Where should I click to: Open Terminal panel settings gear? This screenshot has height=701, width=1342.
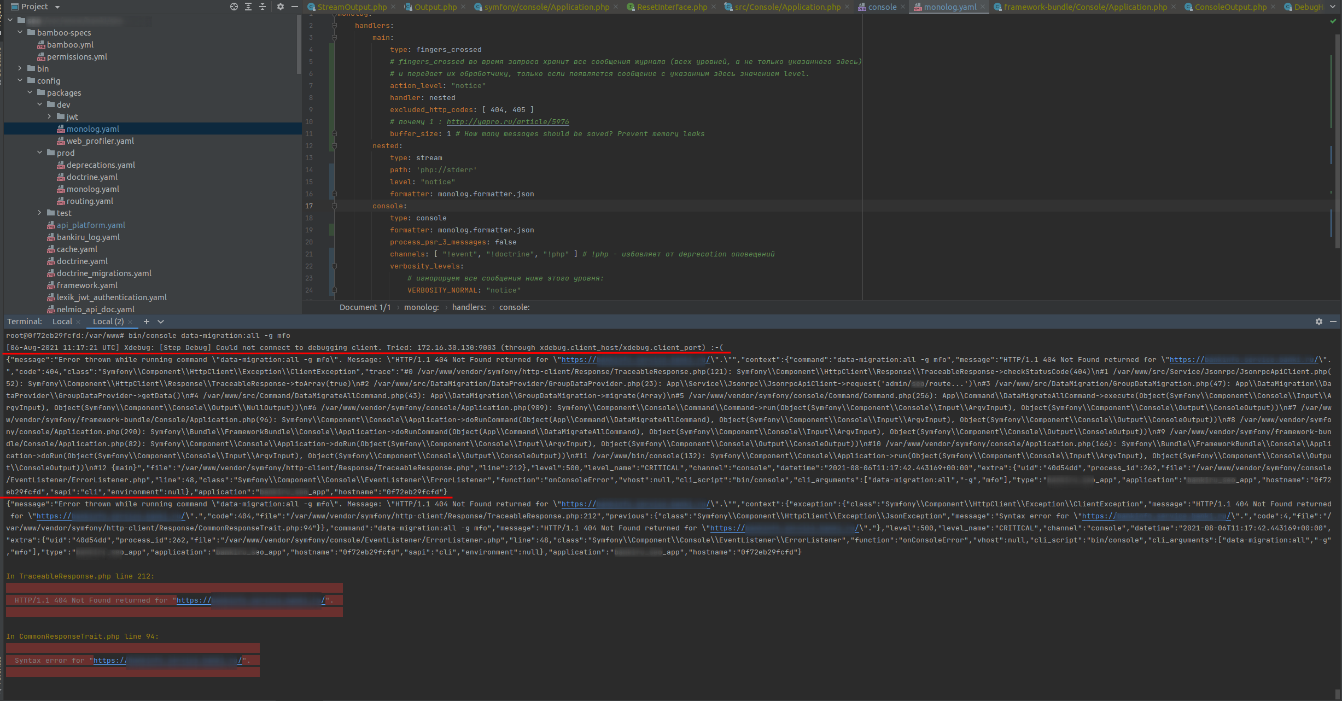click(x=1319, y=322)
